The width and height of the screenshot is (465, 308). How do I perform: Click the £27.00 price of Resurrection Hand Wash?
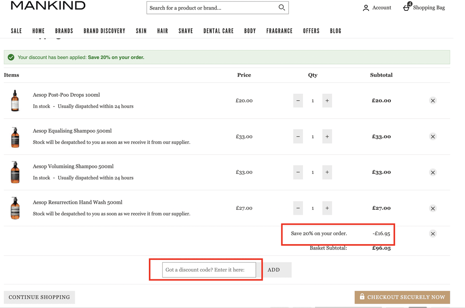[x=244, y=208]
